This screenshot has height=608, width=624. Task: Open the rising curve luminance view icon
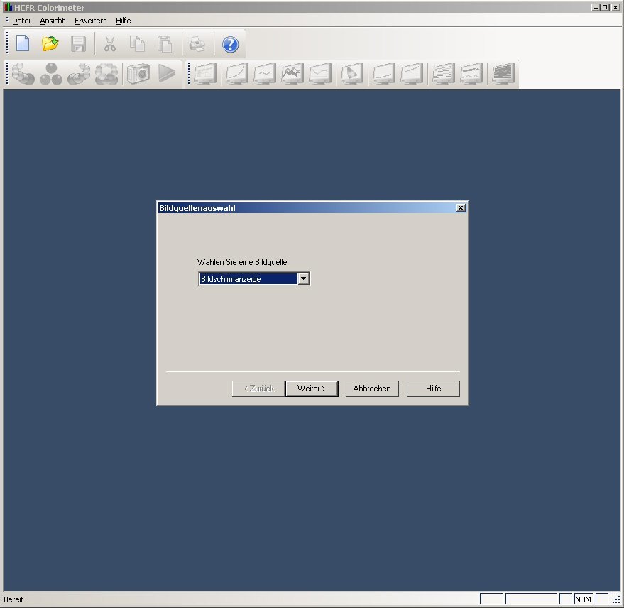pyautogui.click(x=237, y=74)
